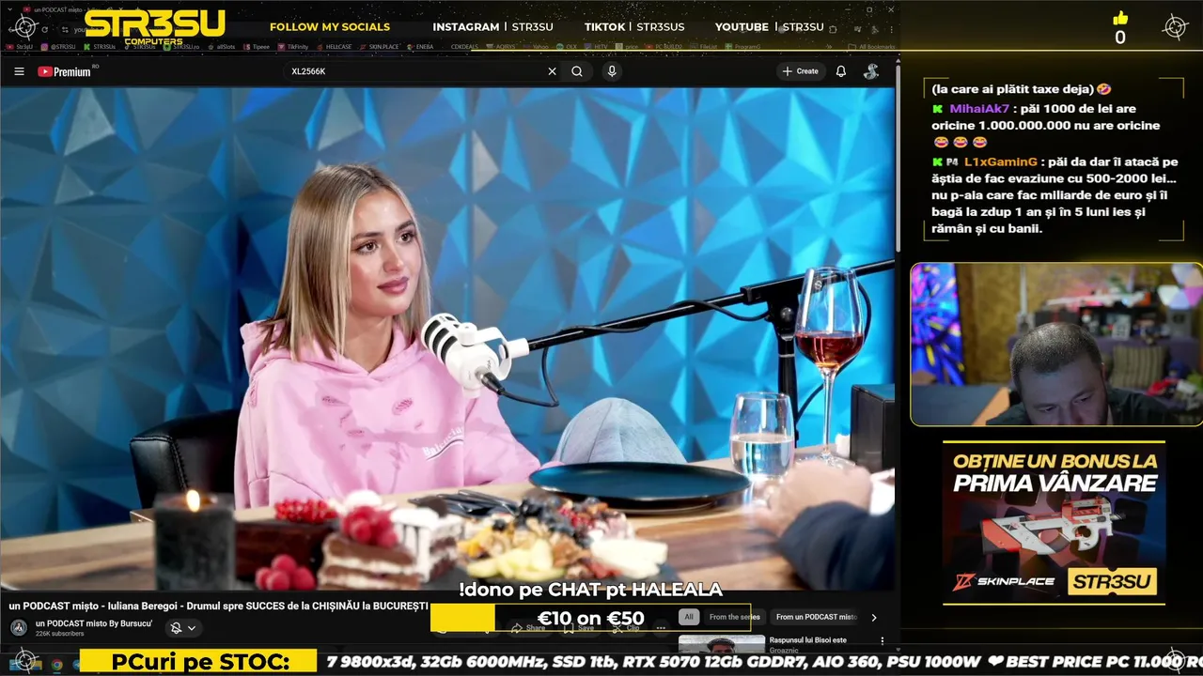
Task: Open the account avatar menu
Action: coord(871,71)
